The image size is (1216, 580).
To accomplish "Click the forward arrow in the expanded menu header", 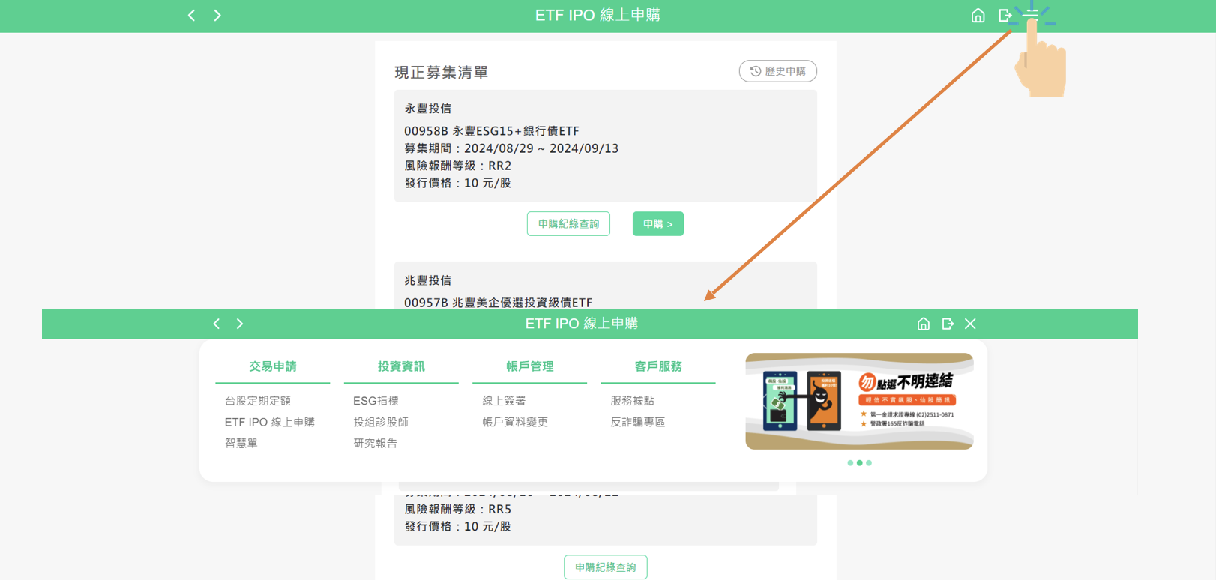I will pos(240,324).
